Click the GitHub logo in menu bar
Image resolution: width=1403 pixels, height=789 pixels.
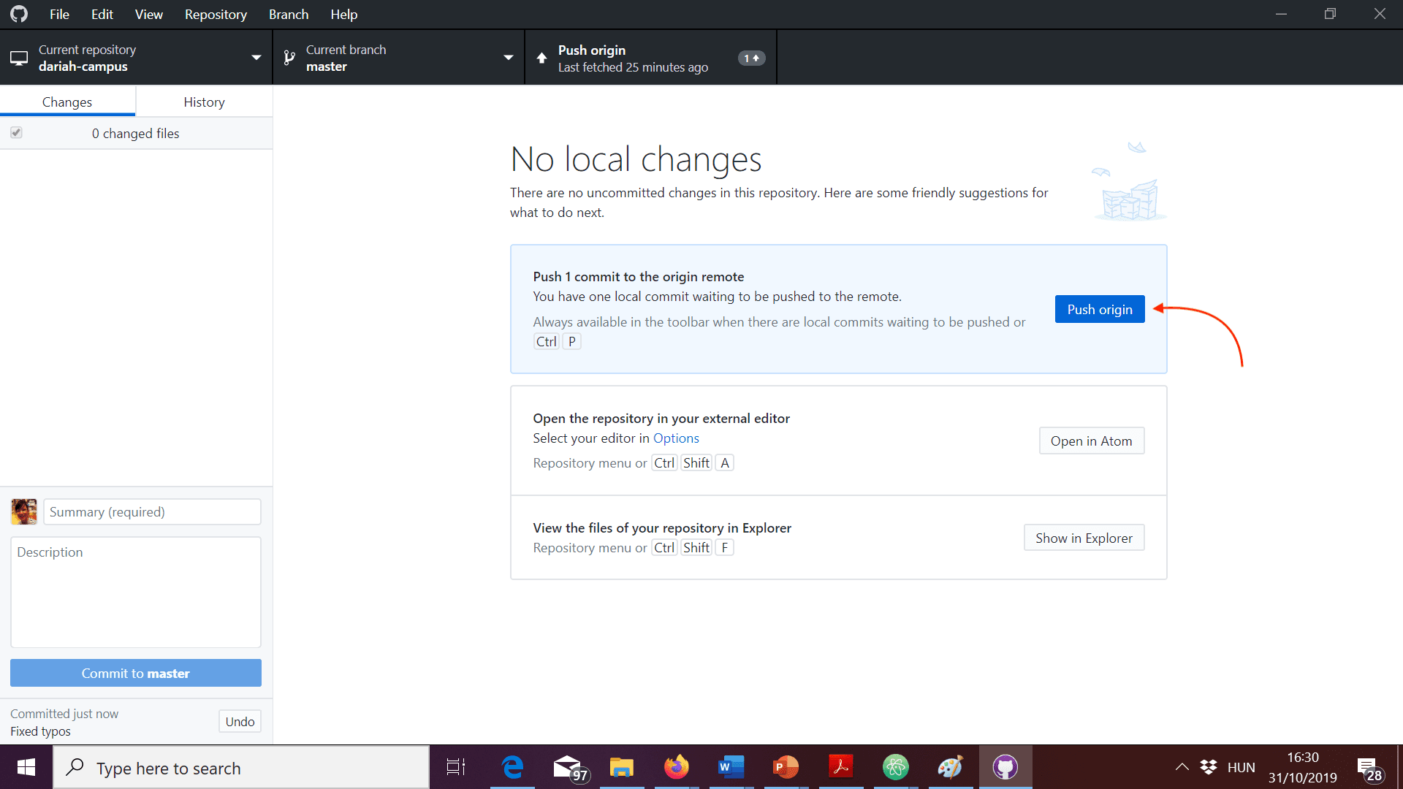pos(19,14)
